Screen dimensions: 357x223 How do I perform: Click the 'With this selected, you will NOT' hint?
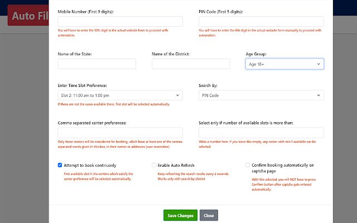click(284, 185)
